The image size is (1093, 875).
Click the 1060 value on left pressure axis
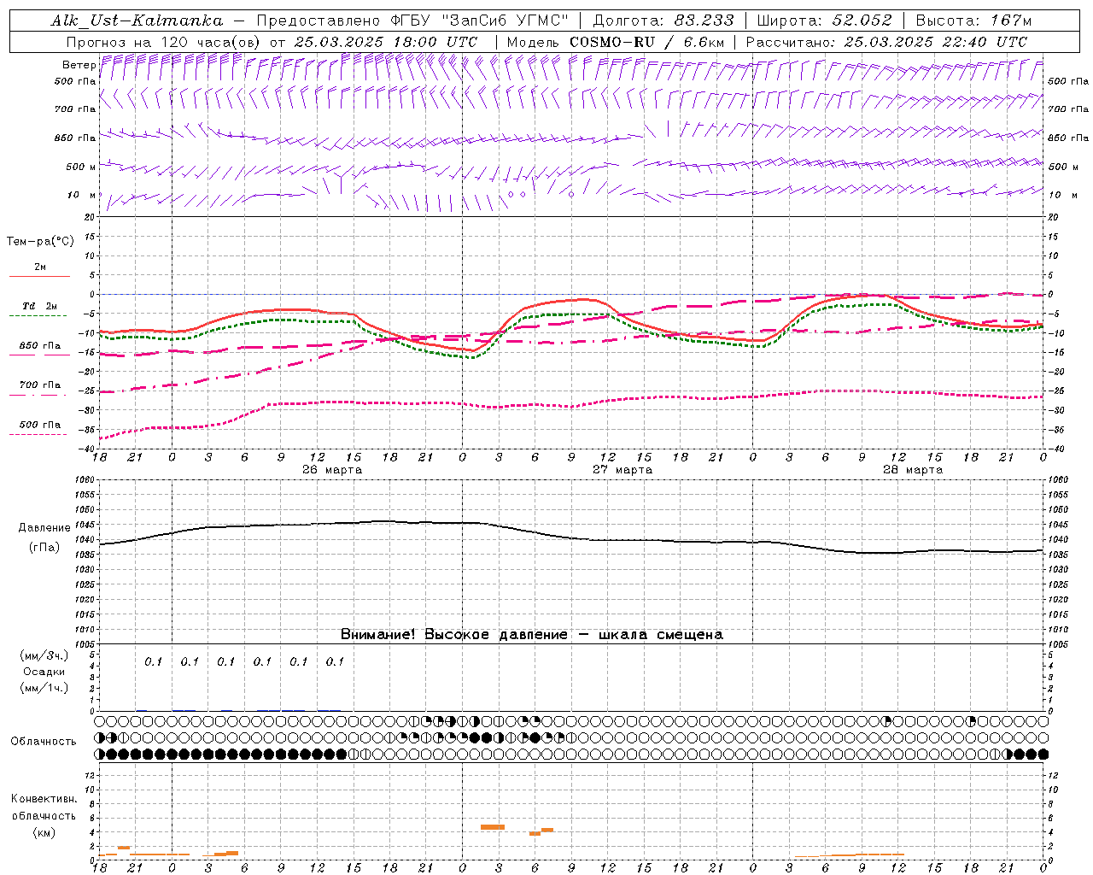(86, 480)
